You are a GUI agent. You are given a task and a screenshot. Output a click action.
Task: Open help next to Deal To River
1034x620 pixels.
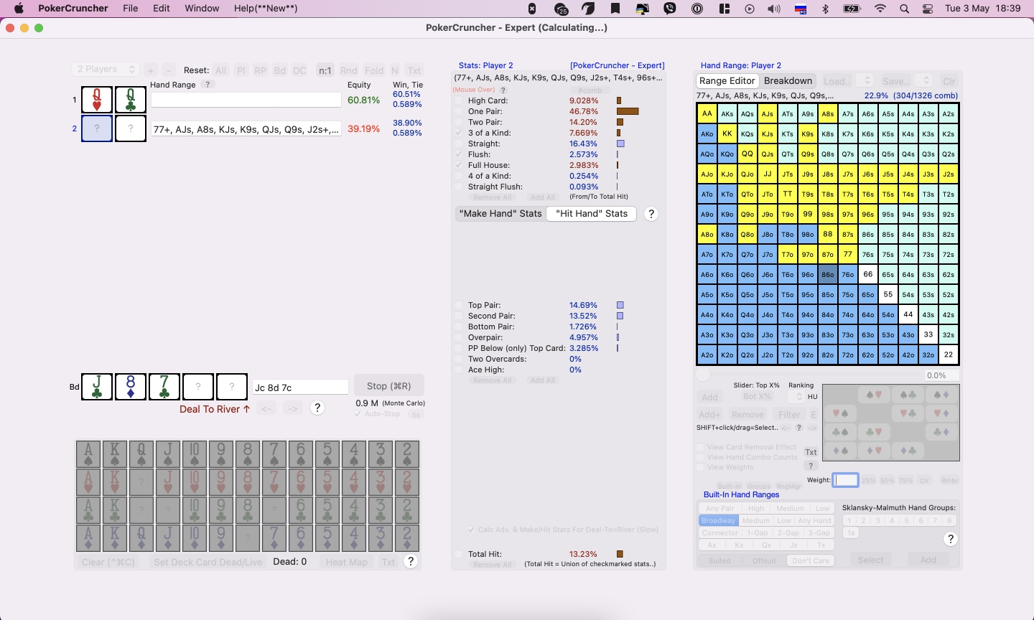[x=318, y=408]
